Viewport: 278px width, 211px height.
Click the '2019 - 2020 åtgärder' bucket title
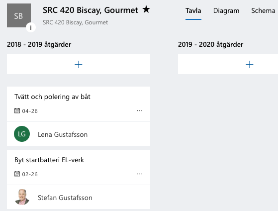click(x=211, y=44)
